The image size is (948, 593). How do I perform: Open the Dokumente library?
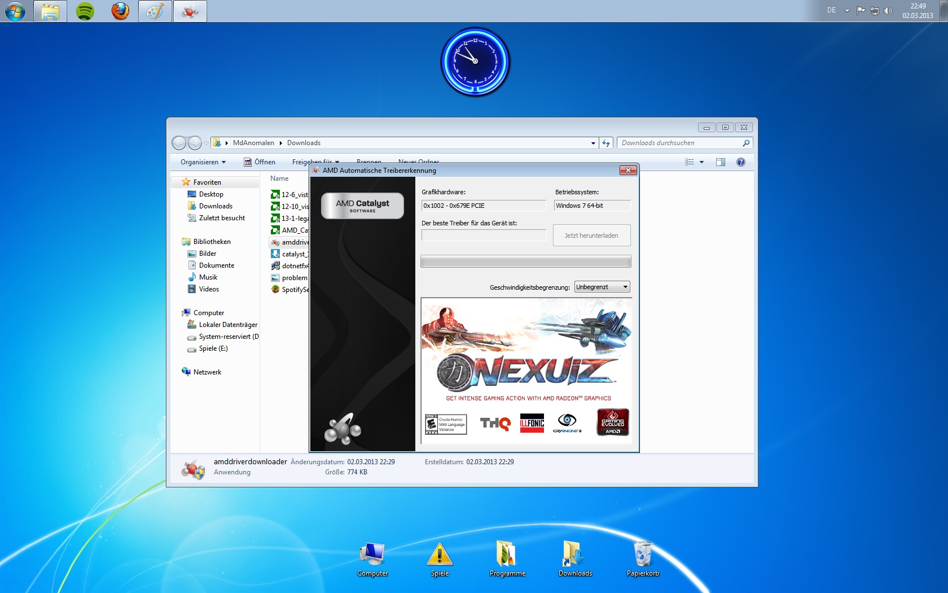click(x=217, y=265)
